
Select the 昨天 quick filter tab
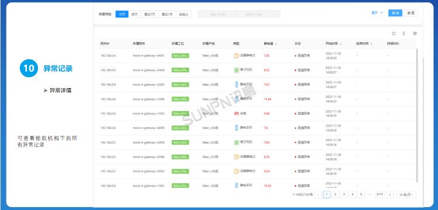135,14
